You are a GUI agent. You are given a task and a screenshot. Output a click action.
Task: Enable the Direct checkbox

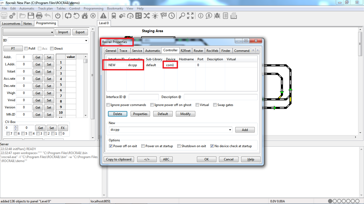(x=52, y=49)
